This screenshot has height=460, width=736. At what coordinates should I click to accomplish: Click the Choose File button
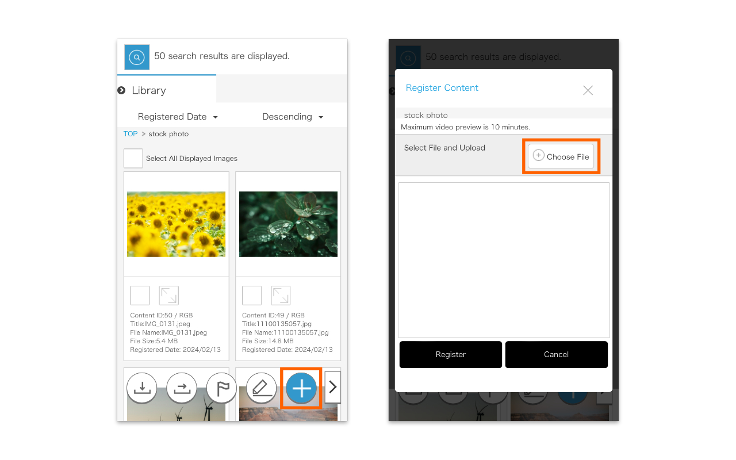point(561,156)
